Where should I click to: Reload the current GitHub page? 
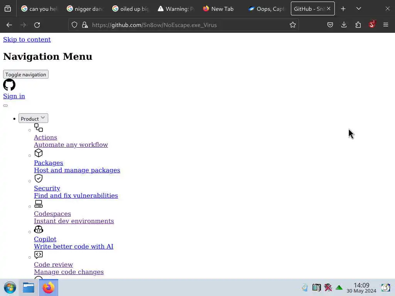click(x=37, y=25)
